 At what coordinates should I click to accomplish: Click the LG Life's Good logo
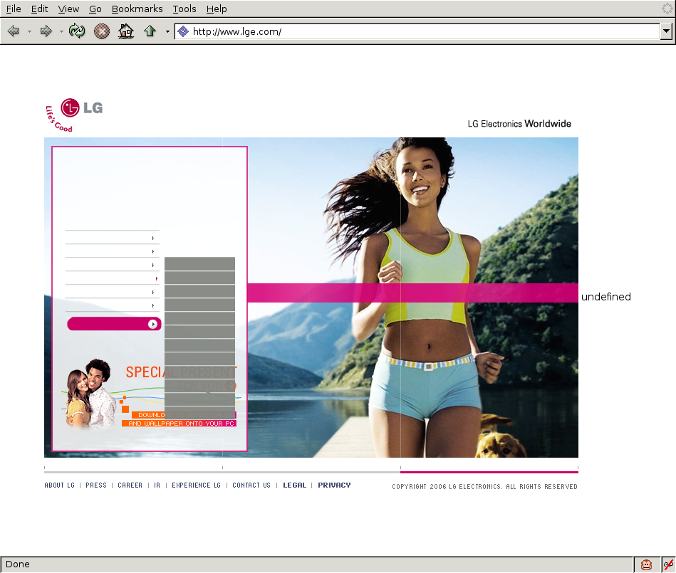click(74, 115)
